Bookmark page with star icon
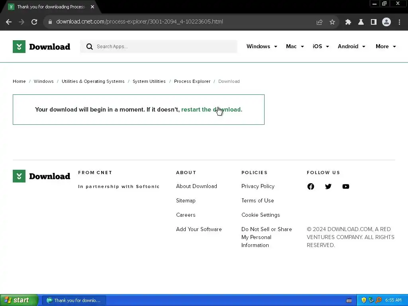The image size is (408, 306). pyautogui.click(x=332, y=22)
